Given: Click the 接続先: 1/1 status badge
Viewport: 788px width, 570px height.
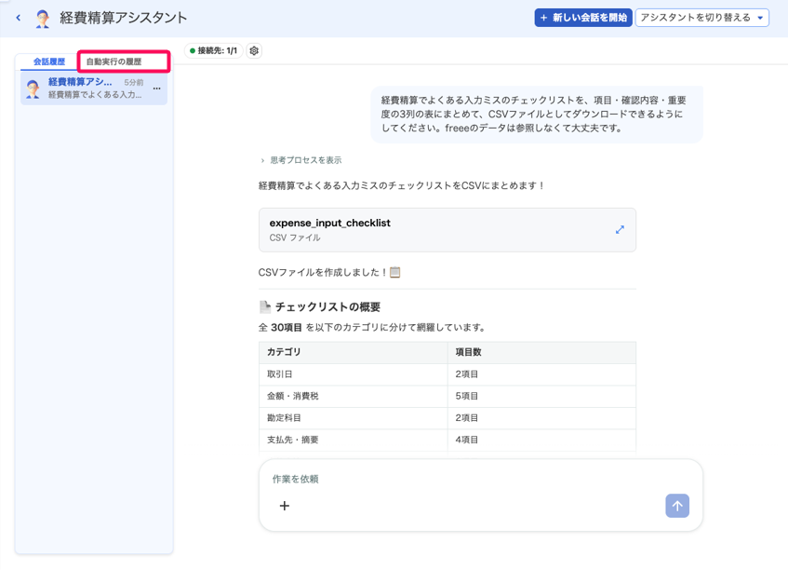Looking at the screenshot, I should click(214, 51).
